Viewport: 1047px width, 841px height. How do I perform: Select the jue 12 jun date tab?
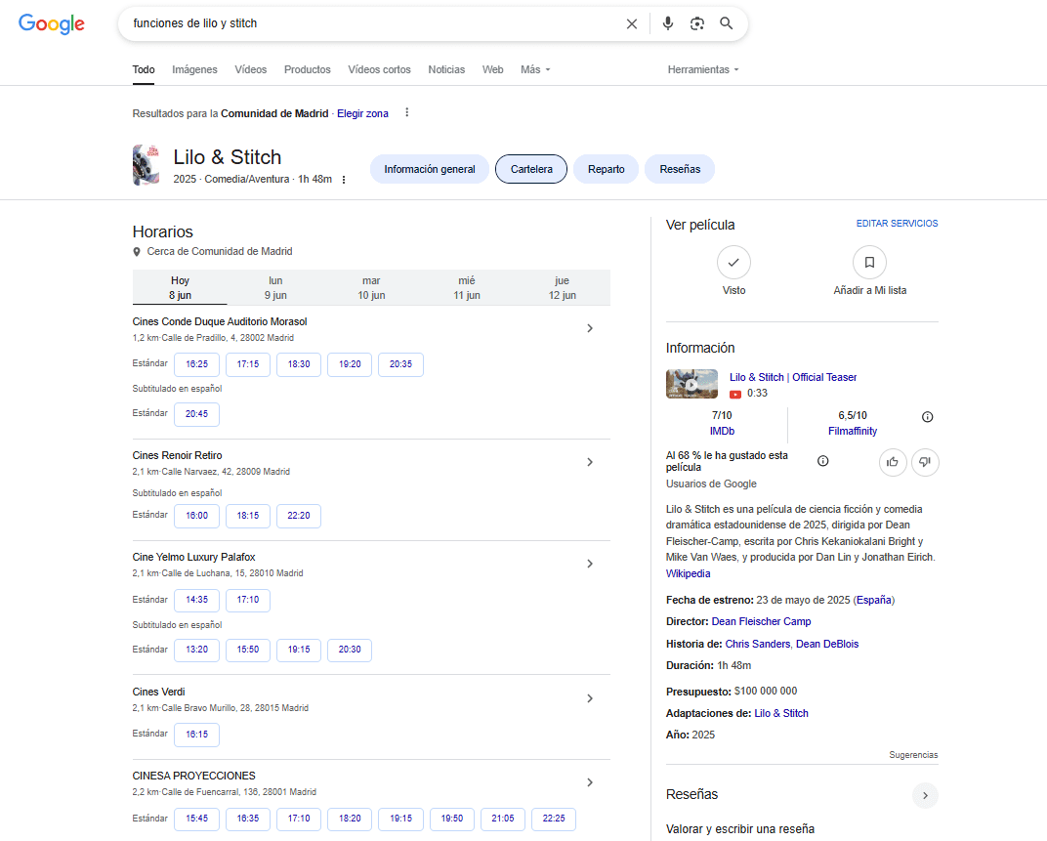tap(563, 288)
